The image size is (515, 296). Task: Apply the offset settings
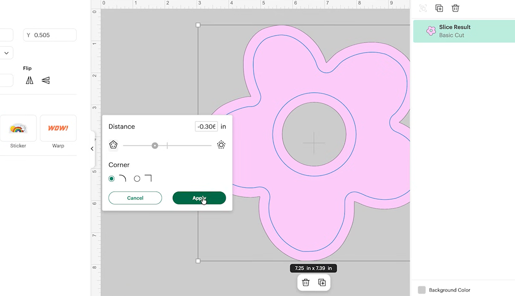click(199, 198)
